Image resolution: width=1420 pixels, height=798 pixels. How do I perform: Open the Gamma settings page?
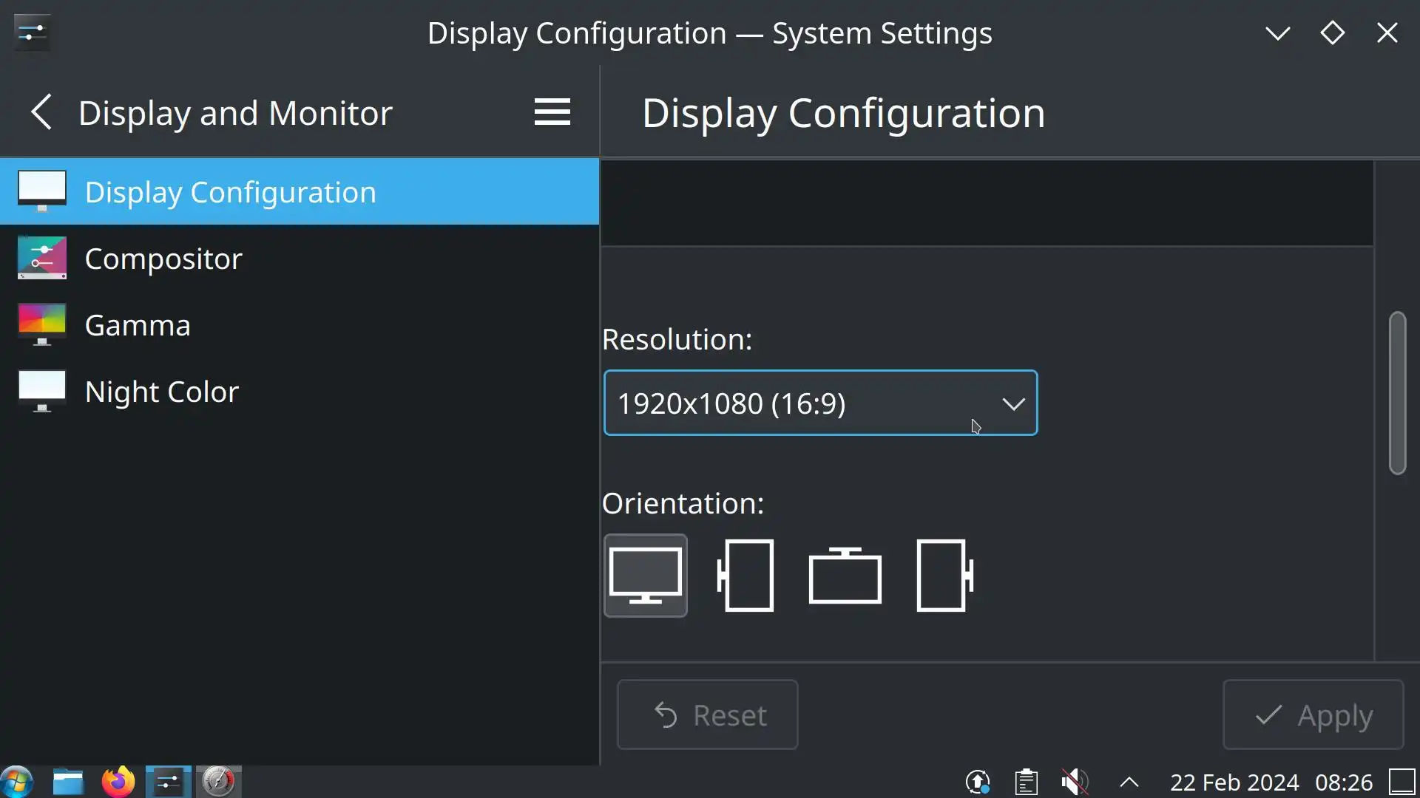(x=138, y=325)
